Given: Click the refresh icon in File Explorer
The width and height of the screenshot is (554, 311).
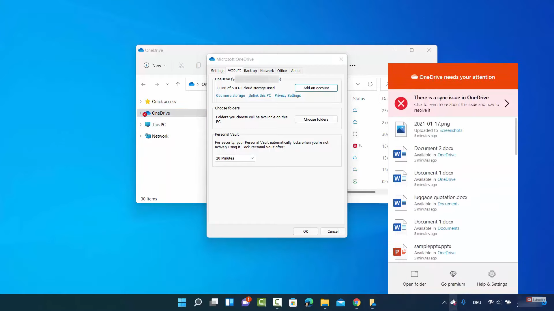Looking at the screenshot, I should [370, 84].
